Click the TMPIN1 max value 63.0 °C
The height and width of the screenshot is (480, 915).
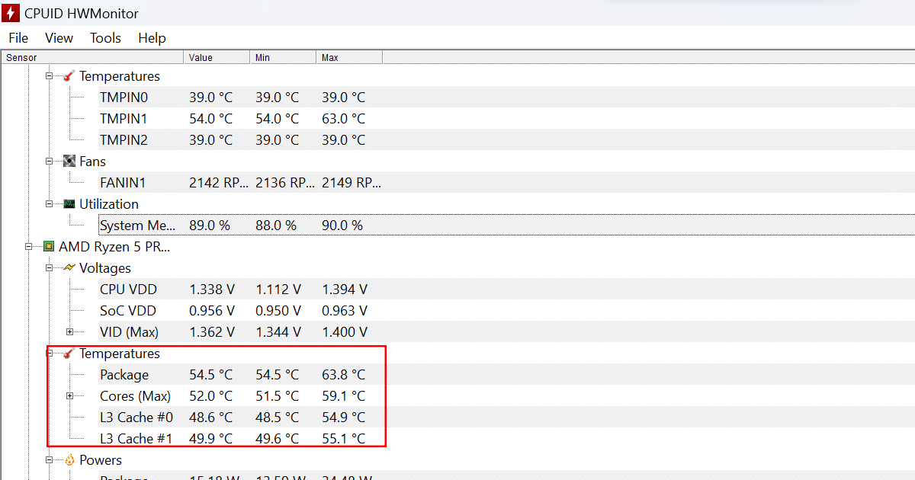pyautogui.click(x=344, y=119)
